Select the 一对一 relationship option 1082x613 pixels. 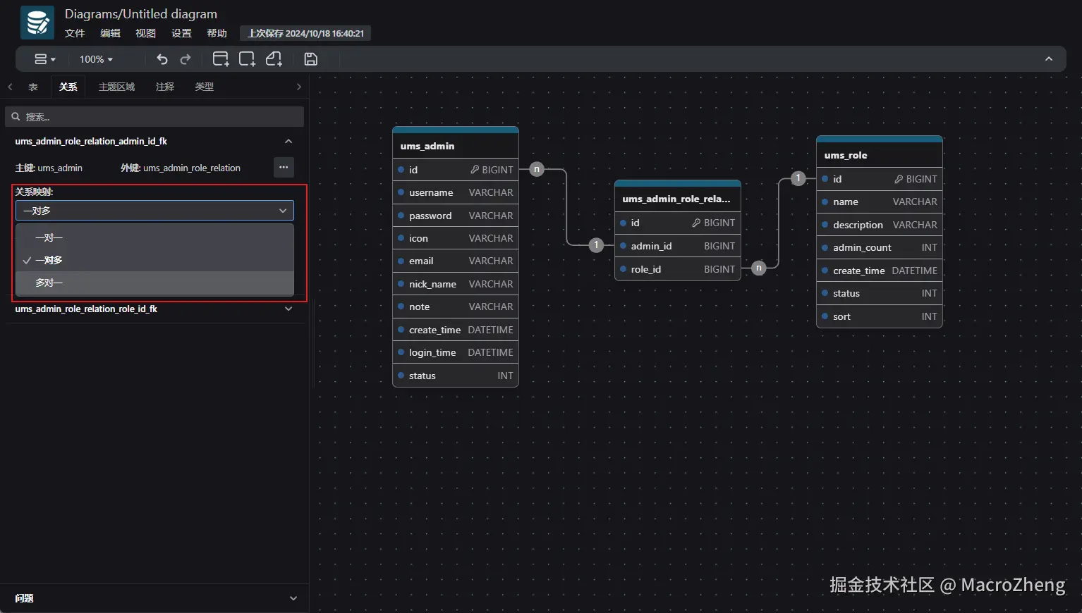click(49, 237)
